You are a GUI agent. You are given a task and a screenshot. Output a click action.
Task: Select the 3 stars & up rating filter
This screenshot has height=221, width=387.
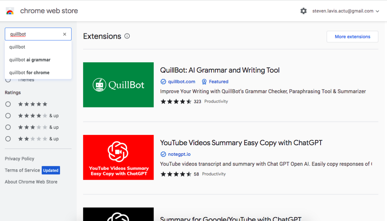click(8, 127)
